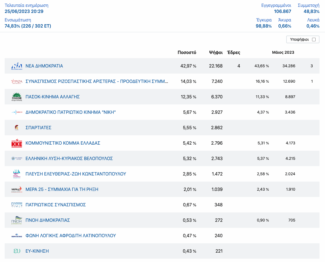The width and height of the screenshot is (325, 262).
Task: Click the Nea Dimokratia party logo
Action: [x=17, y=66]
